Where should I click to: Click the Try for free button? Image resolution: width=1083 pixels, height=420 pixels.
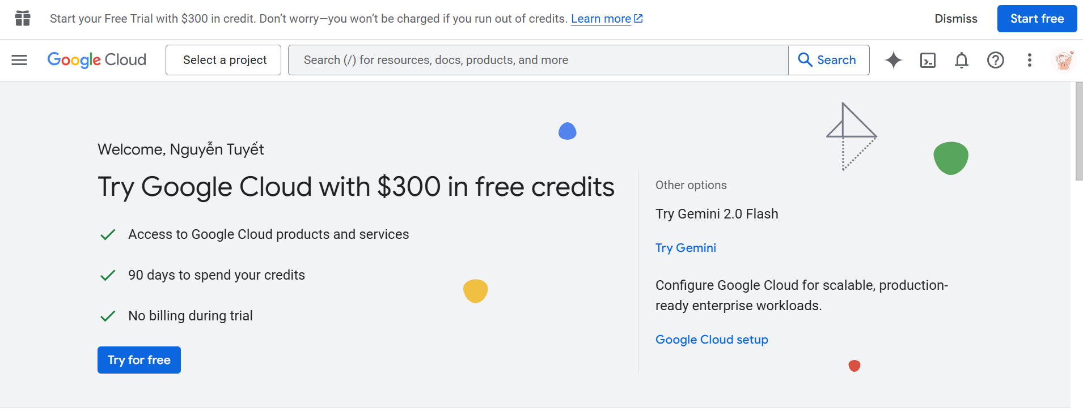[x=139, y=360]
